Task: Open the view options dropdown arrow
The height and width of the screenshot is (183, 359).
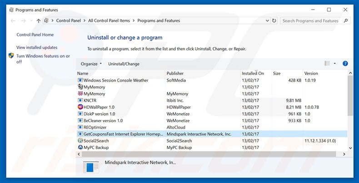Action: (x=335, y=64)
